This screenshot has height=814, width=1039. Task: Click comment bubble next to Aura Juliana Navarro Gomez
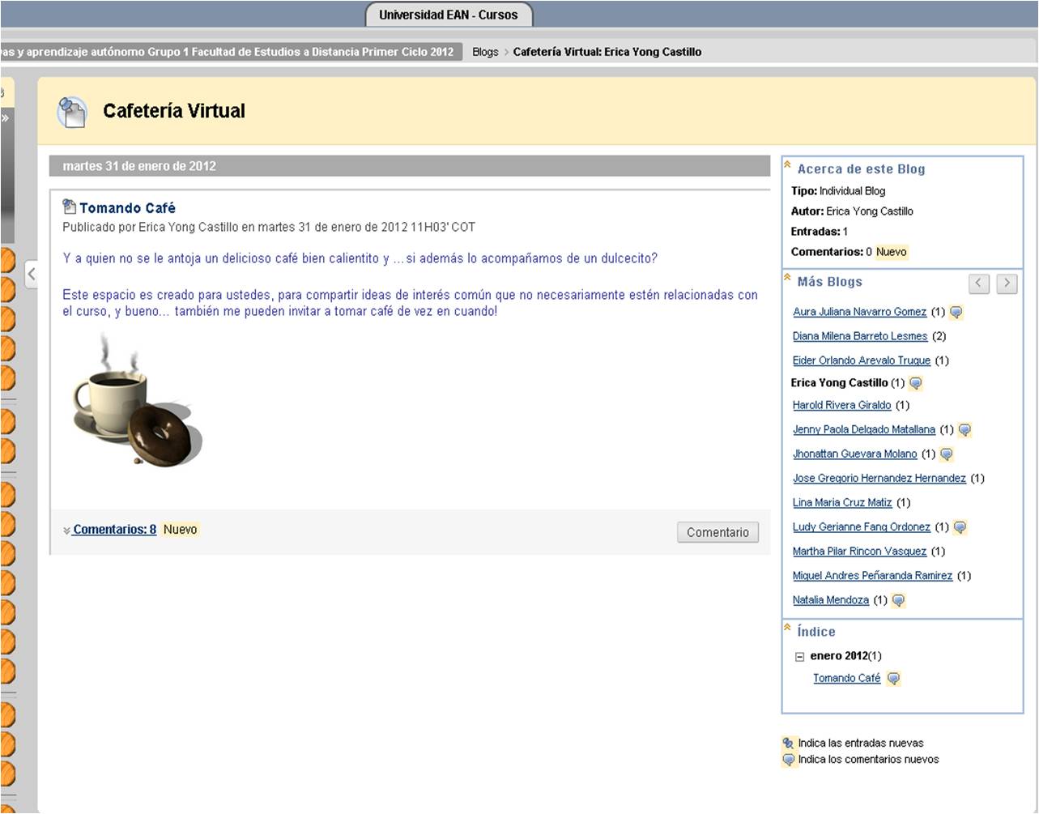(x=956, y=312)
